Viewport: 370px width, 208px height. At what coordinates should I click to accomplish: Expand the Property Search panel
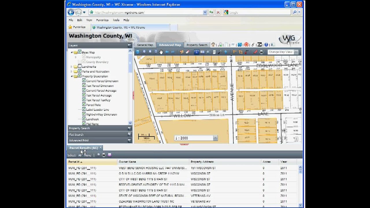pos(129,128)
